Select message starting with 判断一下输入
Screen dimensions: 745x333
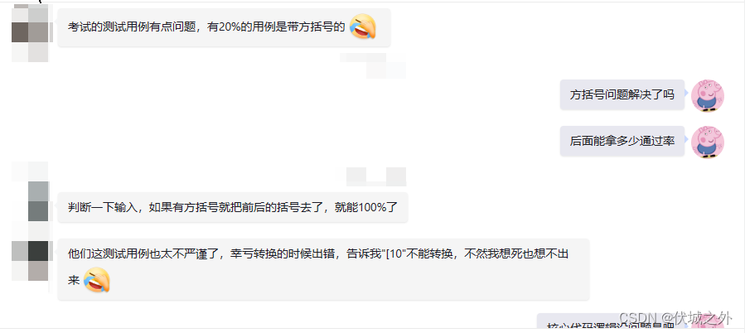(x=232, y=207)
